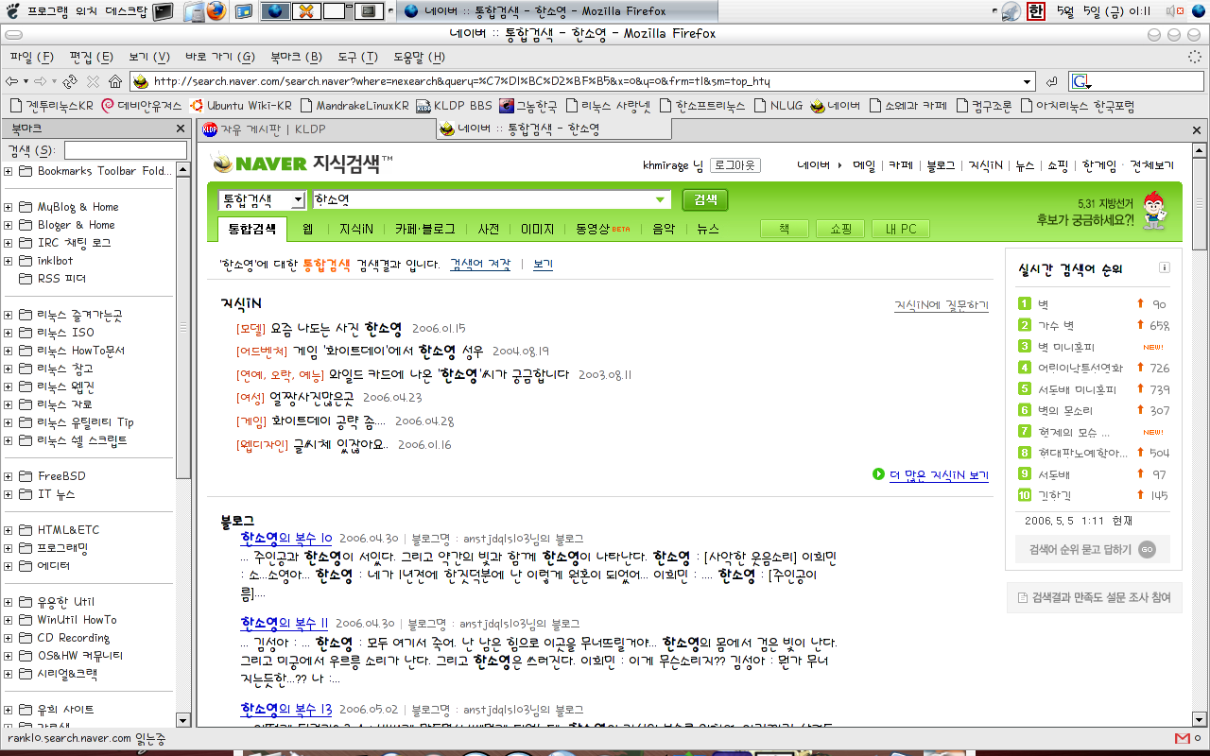Open 그놈한국 bookmark

pyautogui.click(x=528, y=106)
